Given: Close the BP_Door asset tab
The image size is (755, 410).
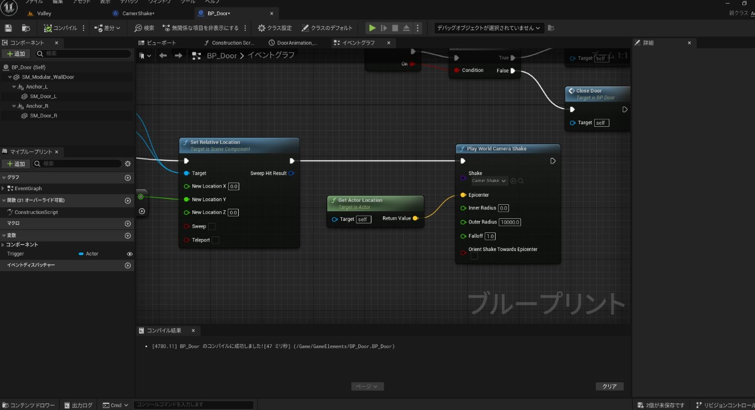Looking at the screenshot, I should pyautogui.click(x=272, y=14).
